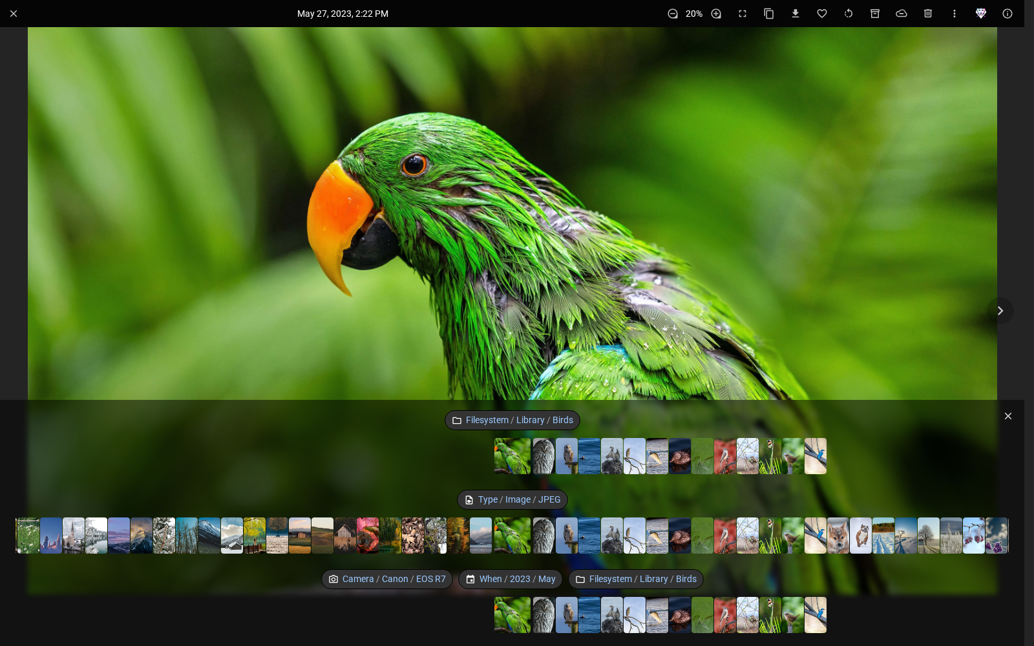This screenshot has width=1034, height=646.
Task: Click the 'When' breadcrumb link
Action: (491, 579)
